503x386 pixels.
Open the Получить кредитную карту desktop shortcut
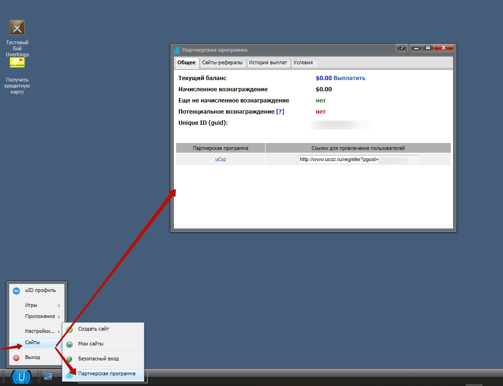17,63
